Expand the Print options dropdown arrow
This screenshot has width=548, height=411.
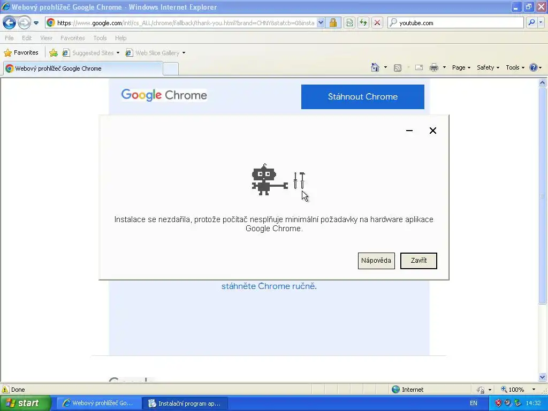pyautogui.click(x=444, y=67)
